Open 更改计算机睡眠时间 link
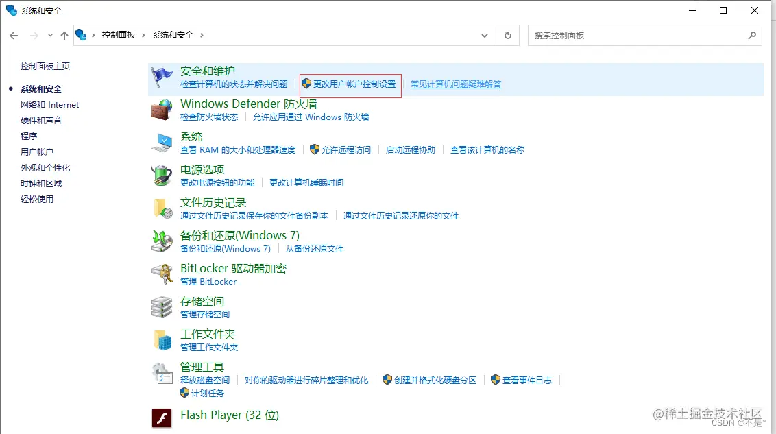The height and width of the screenshot is (434, 776). coord(306,183)
